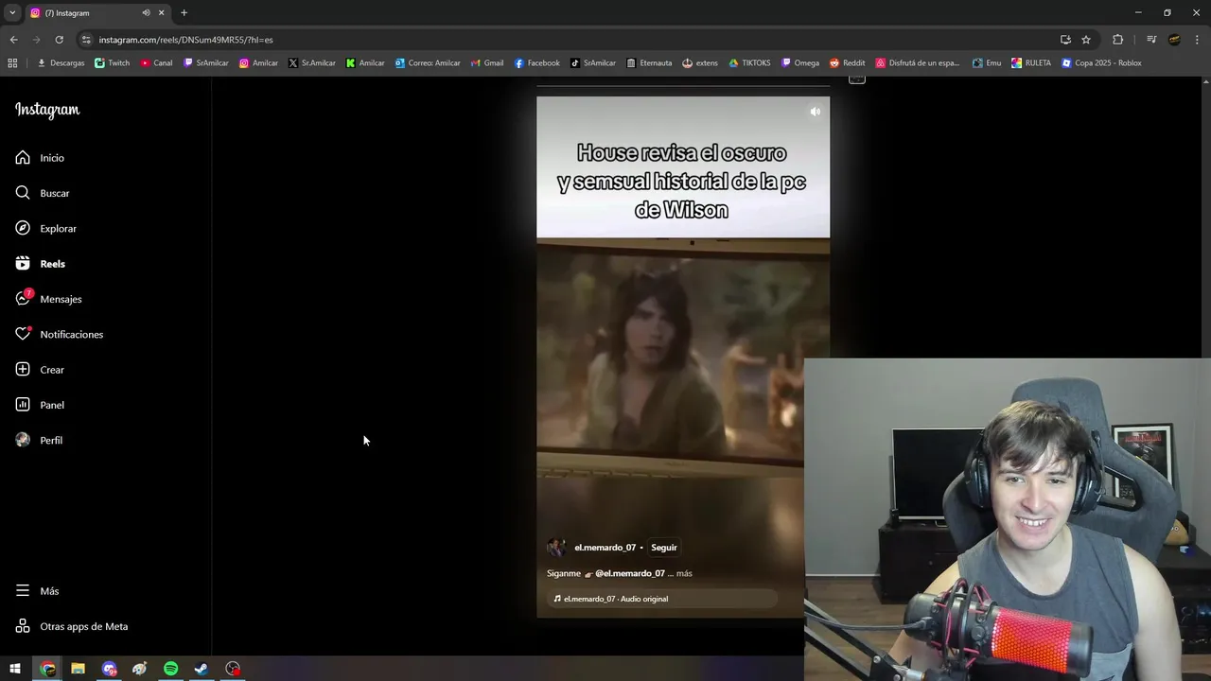This screenshot has width=1211, height=681.
Task: Open Otras apps de Meta
Action: (71, 626)
